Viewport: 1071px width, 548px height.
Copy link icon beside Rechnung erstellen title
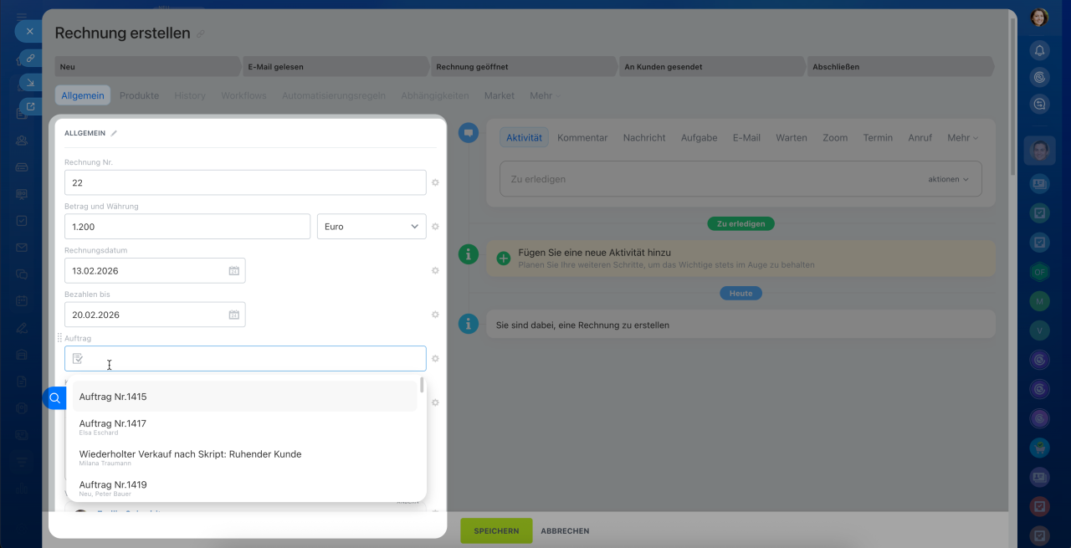(200, 34)
